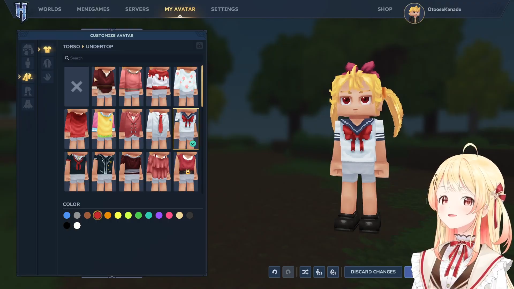This screenshot has width=514, height=289.
Task: Open the Shop link
Action: click(385, 9)
